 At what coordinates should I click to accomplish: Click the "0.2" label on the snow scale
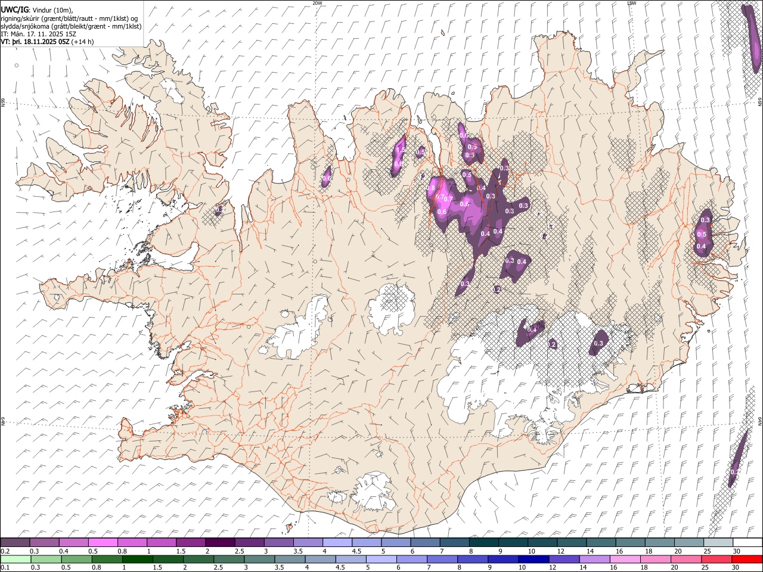pyautogui.click(x=4, y=551)
